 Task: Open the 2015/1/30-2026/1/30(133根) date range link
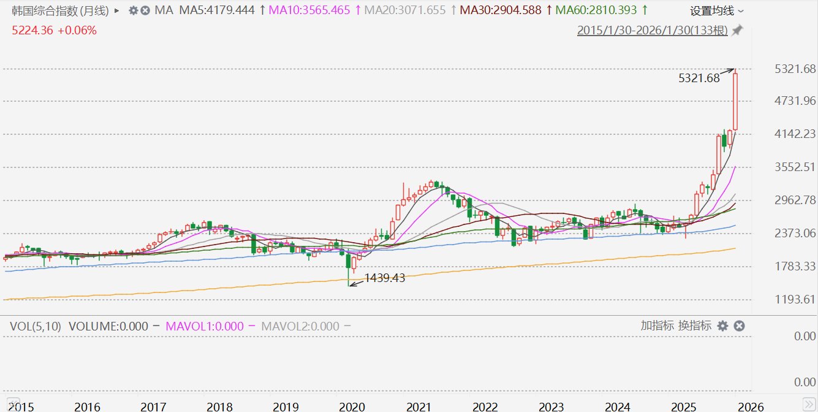653,31
